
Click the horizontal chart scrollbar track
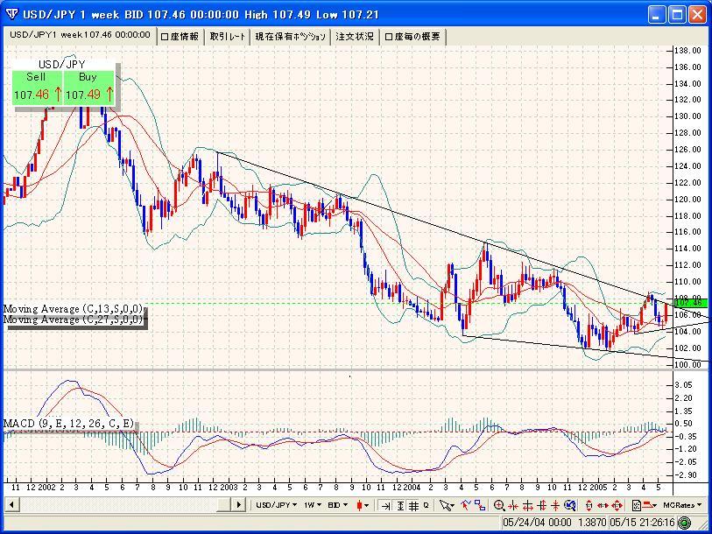click(123, 505)
